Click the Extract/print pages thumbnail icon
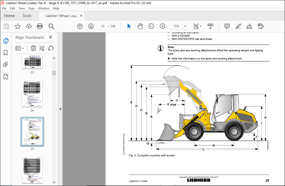Image resolution: width=285 pixels, height=186 pixels. (42, 48)
